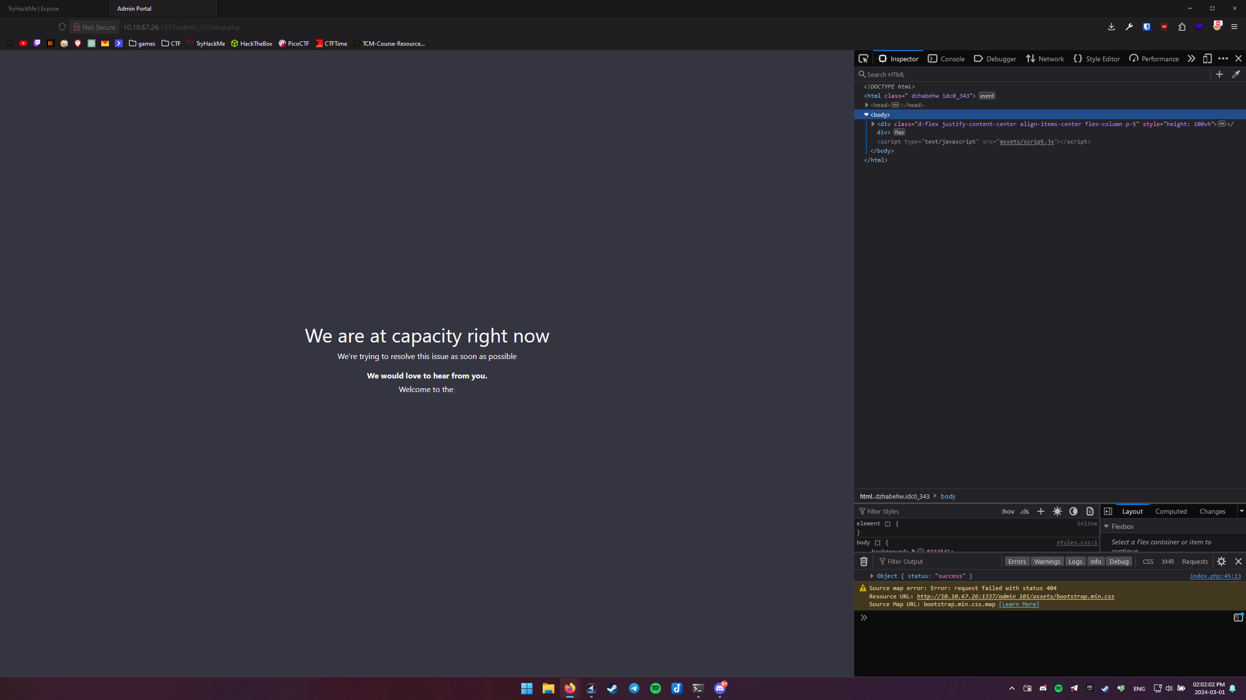Open the uBlock Origin extension icon
This screenshot has width=1246, height=700.
pyautogui.click(x=1164, y=27)
